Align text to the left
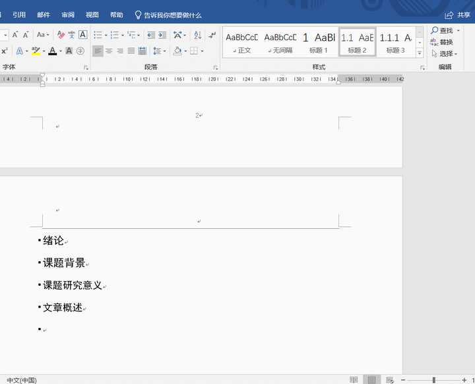 (98, 51)
